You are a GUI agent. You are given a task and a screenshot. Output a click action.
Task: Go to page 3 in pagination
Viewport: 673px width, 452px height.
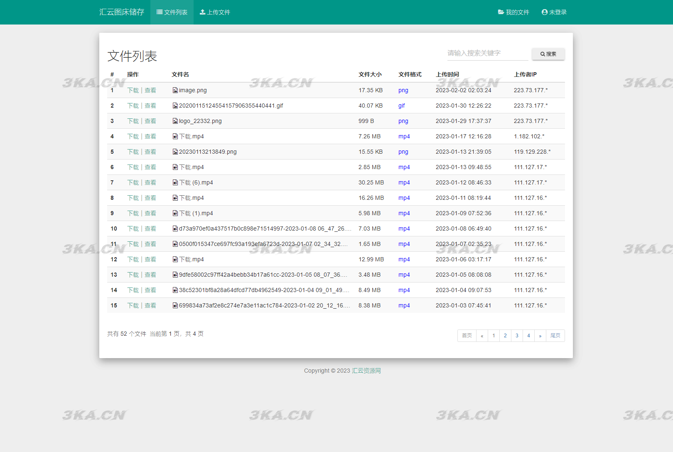(517, 336)
